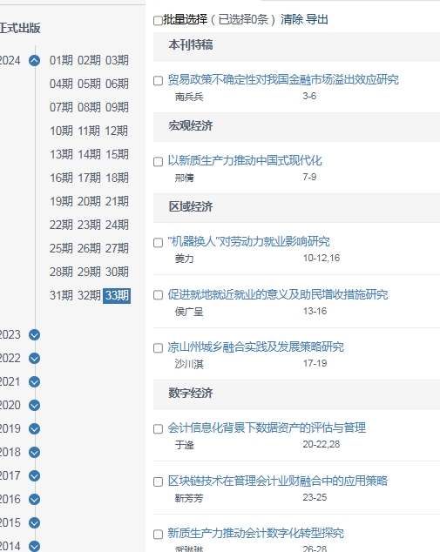Select issue 01期 of 2024
The image size is (440, 552).
61,61
